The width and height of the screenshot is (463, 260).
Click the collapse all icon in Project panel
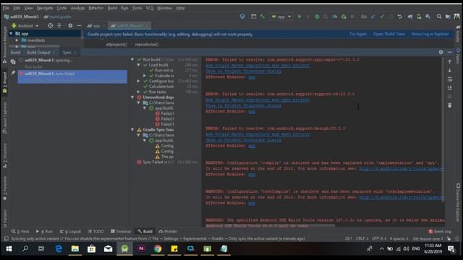tap(59, 26)
